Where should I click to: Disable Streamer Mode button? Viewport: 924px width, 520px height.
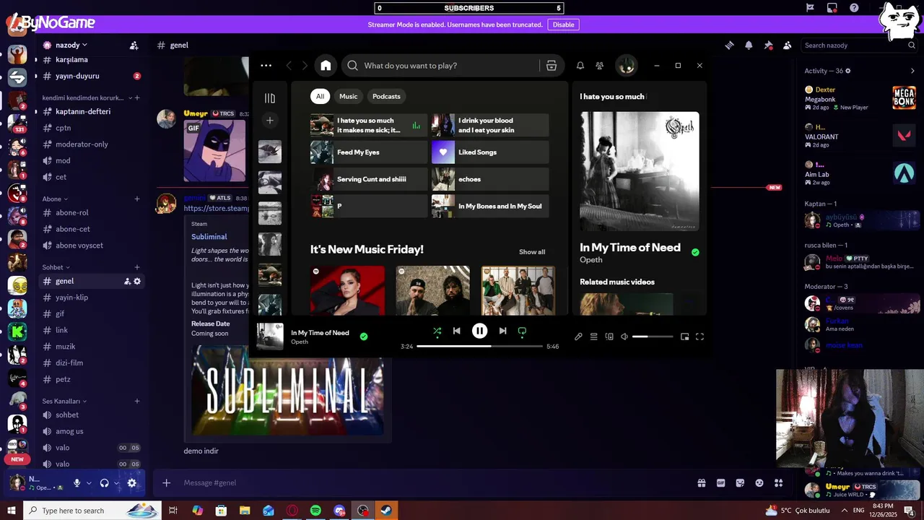tap(564, 25)
